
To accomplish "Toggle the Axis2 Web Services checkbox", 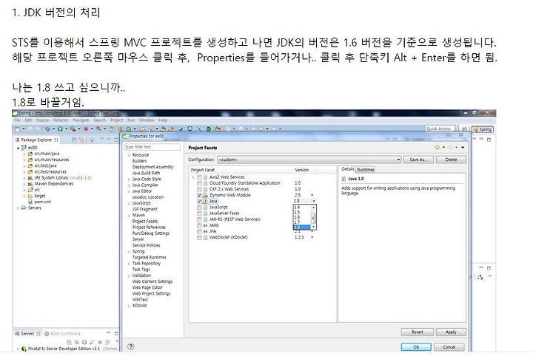I will coord(200,177).
